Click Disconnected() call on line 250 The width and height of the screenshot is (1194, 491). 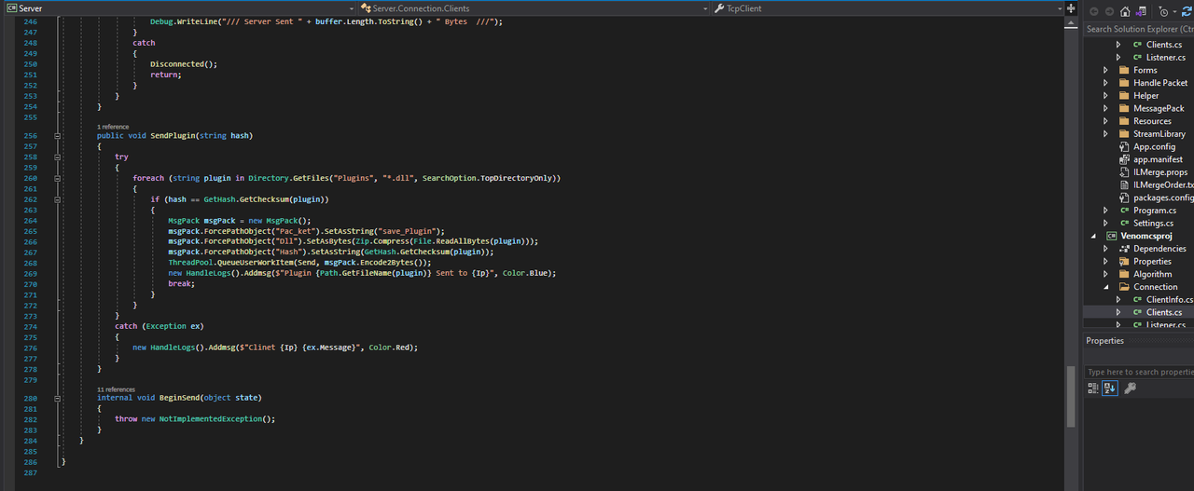click(184, 64)
